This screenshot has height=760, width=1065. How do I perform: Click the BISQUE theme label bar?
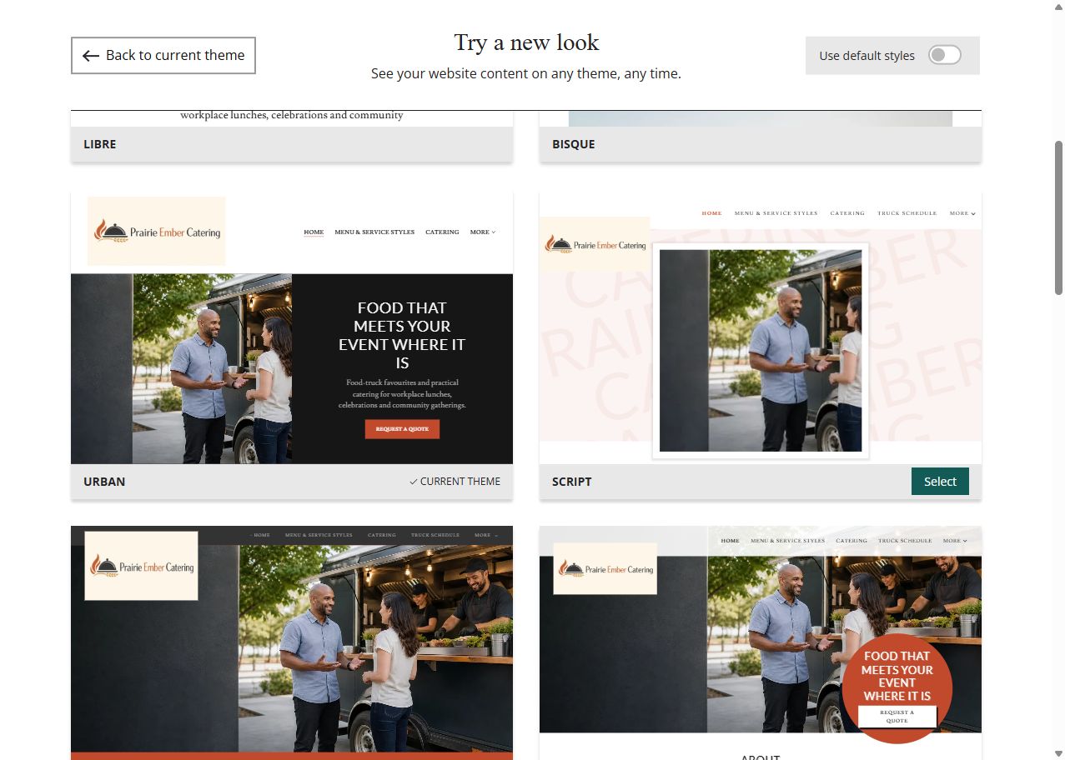click(x=761, y=144)
